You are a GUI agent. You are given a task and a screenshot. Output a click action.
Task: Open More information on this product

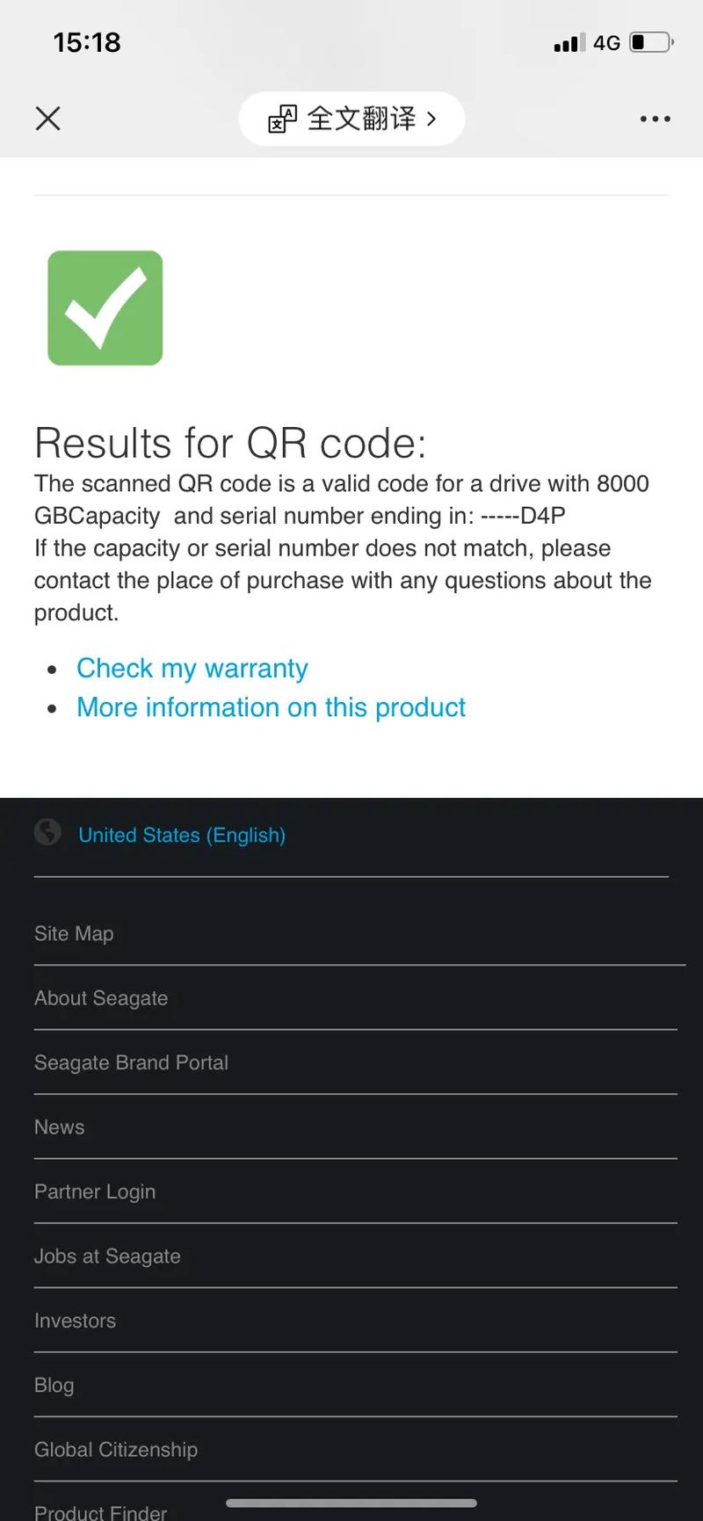(x=271, y=707)
